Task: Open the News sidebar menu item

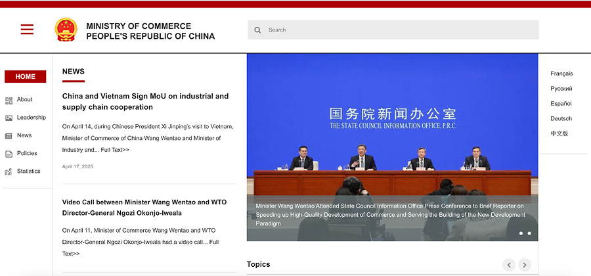Action: point(24,135)
